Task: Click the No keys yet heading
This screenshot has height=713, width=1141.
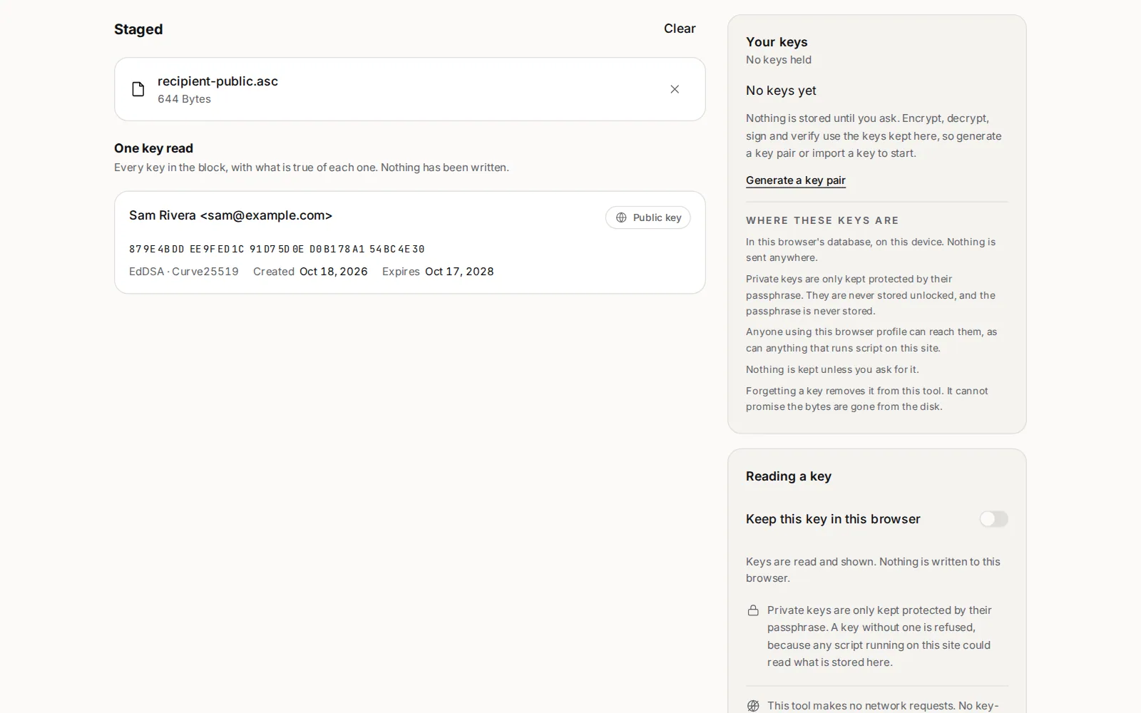Action: (781, 91)
